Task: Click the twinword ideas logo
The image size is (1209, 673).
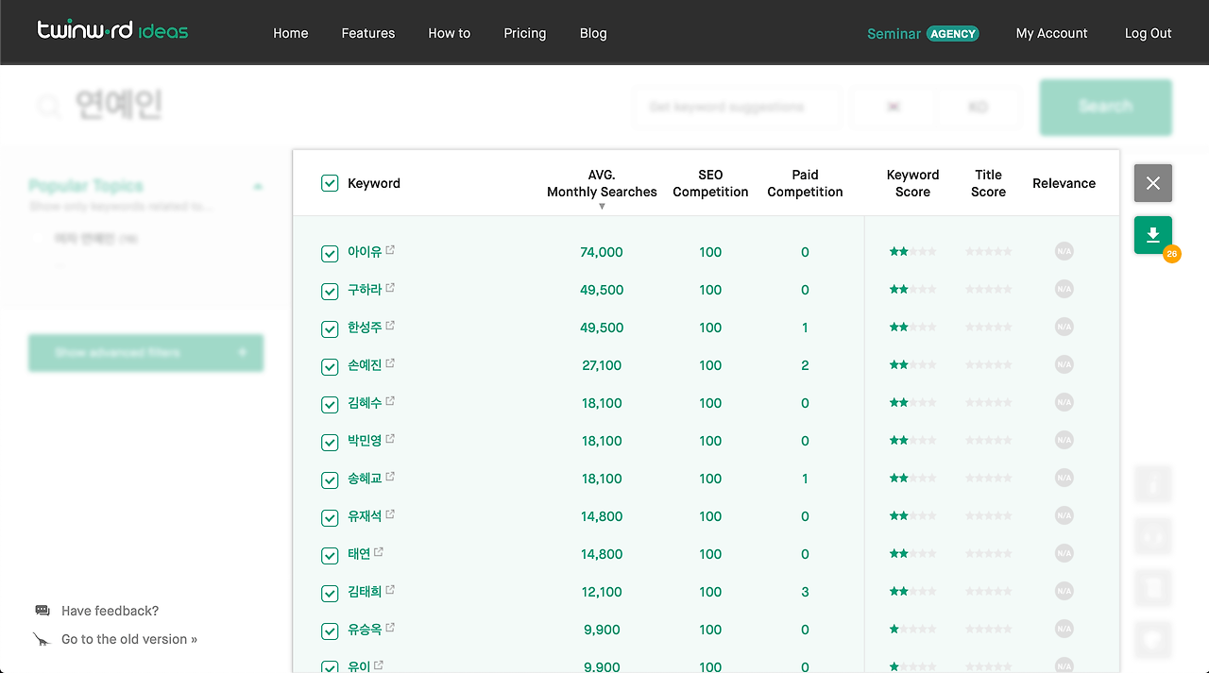Action: coord(112,30)
